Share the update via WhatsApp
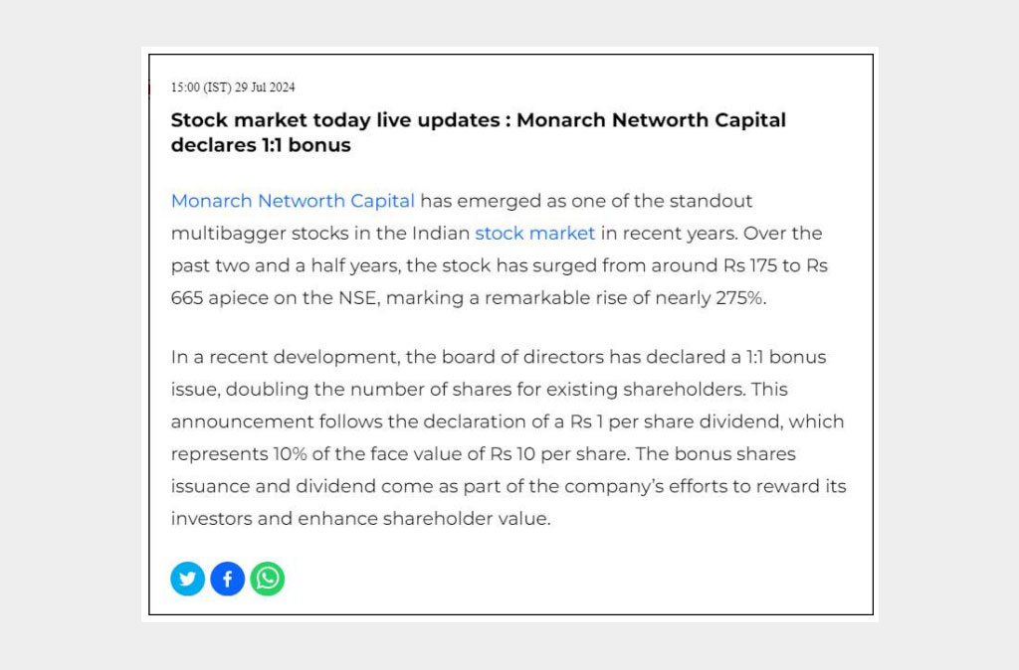 pos(268,579)
